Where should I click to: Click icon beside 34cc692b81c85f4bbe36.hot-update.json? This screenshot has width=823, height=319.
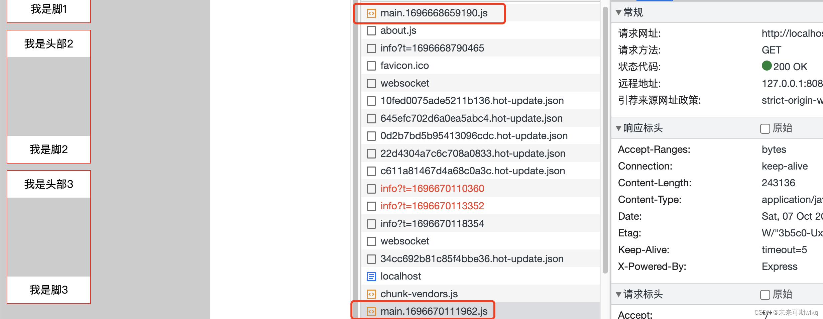coord(371,259)
